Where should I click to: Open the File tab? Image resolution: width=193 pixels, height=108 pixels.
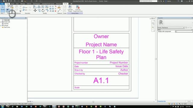pyautogui.click(x=2, y=4)
